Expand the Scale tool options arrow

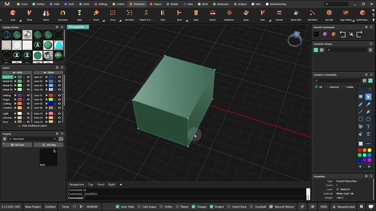pos(20,21)
